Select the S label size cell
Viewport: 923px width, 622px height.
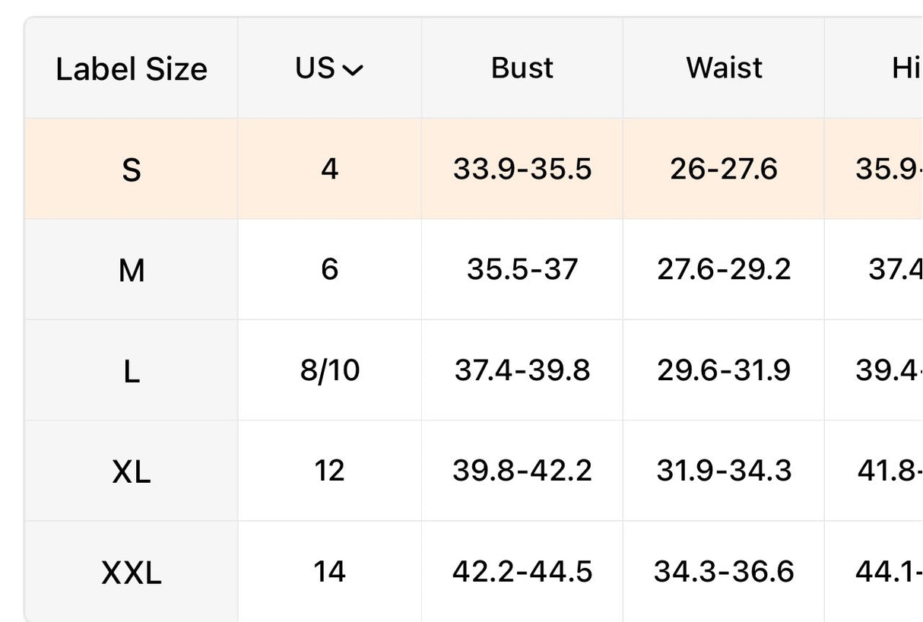pyautogui.click(x=132, y=169)
